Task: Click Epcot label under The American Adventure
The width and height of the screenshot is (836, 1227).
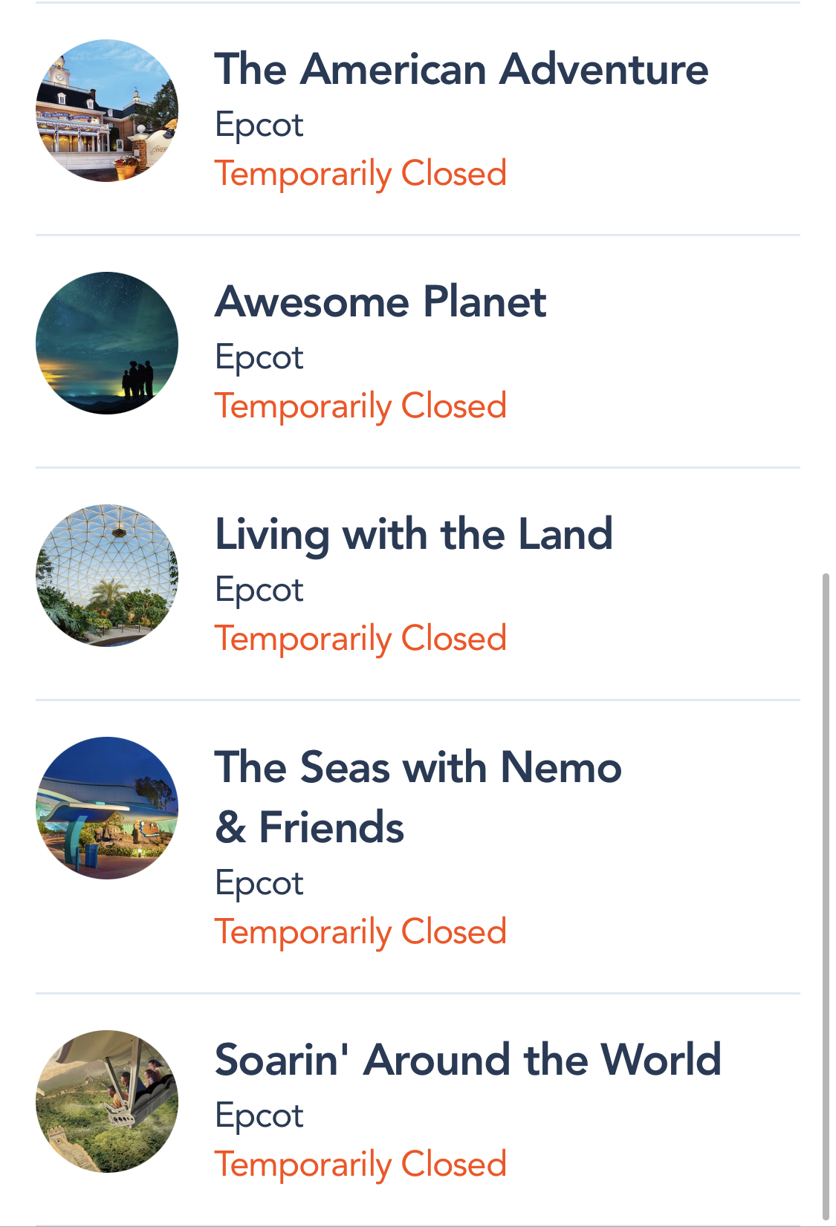Action: [259, 125]
